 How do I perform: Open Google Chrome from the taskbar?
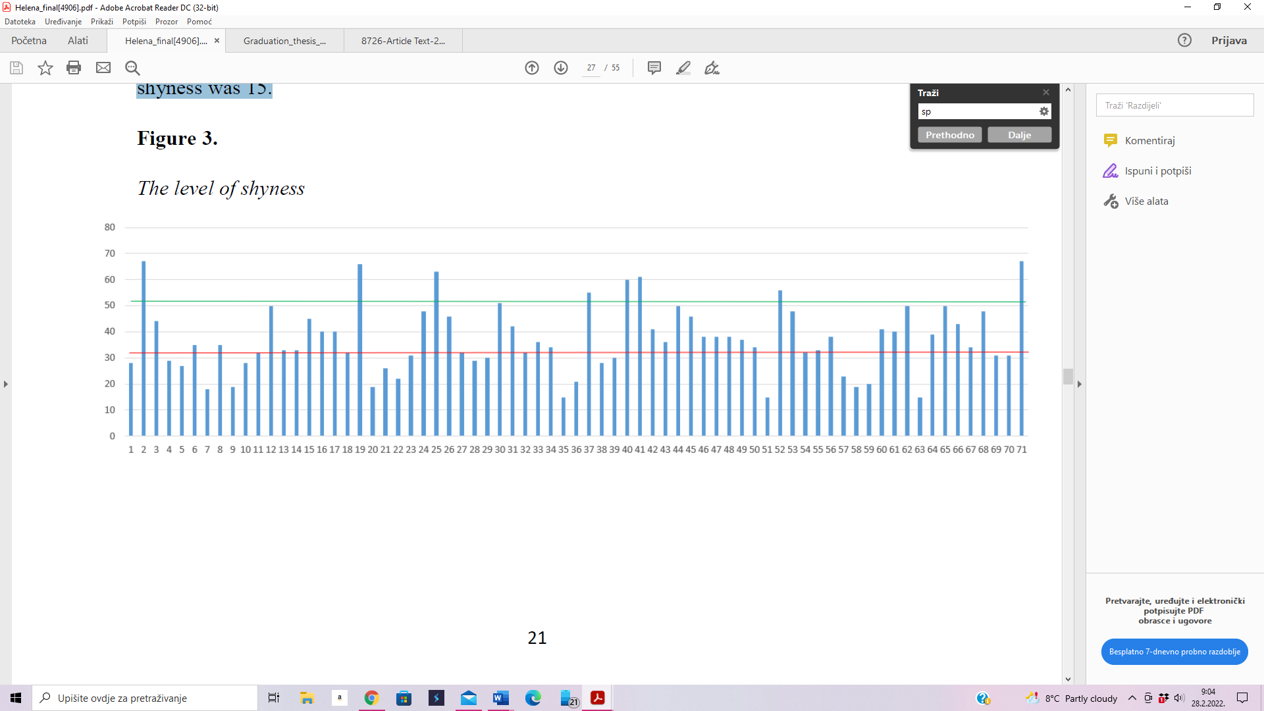coord(371,698)
